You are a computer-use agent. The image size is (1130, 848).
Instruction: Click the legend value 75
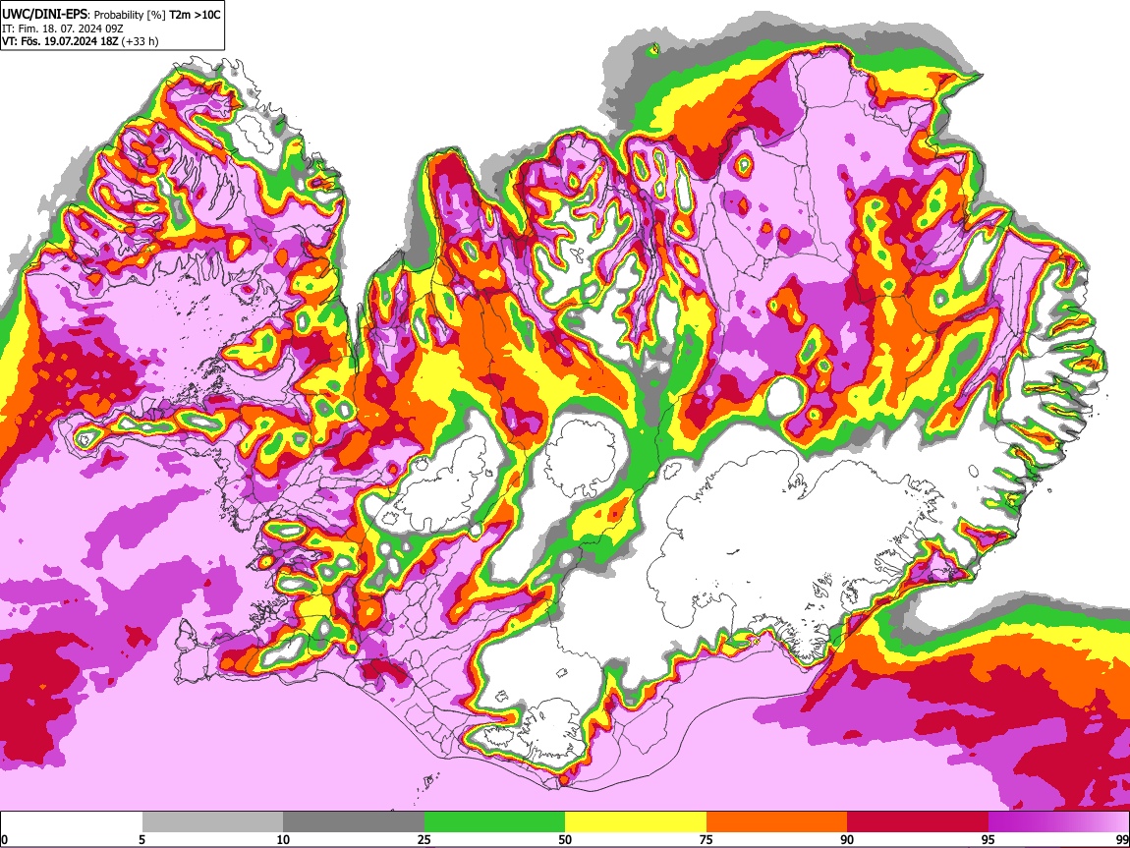[706, 839]
